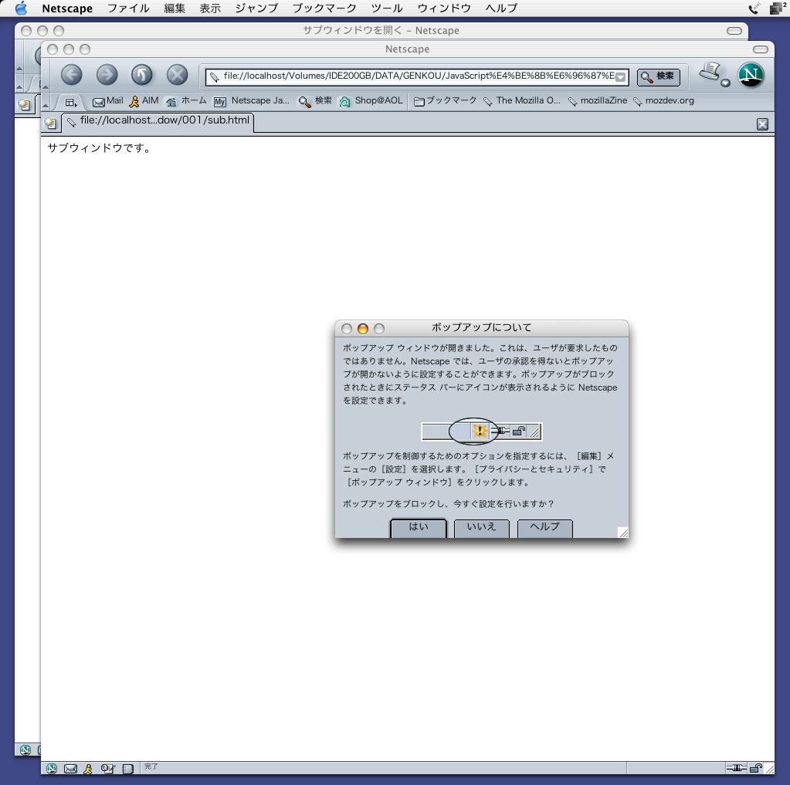Open a new tab with the new-tab icon

(x=50, y=123)
